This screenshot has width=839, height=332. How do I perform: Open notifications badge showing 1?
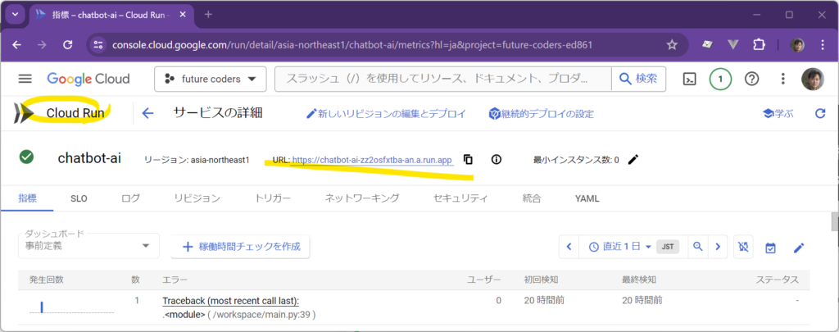point(720,80)
